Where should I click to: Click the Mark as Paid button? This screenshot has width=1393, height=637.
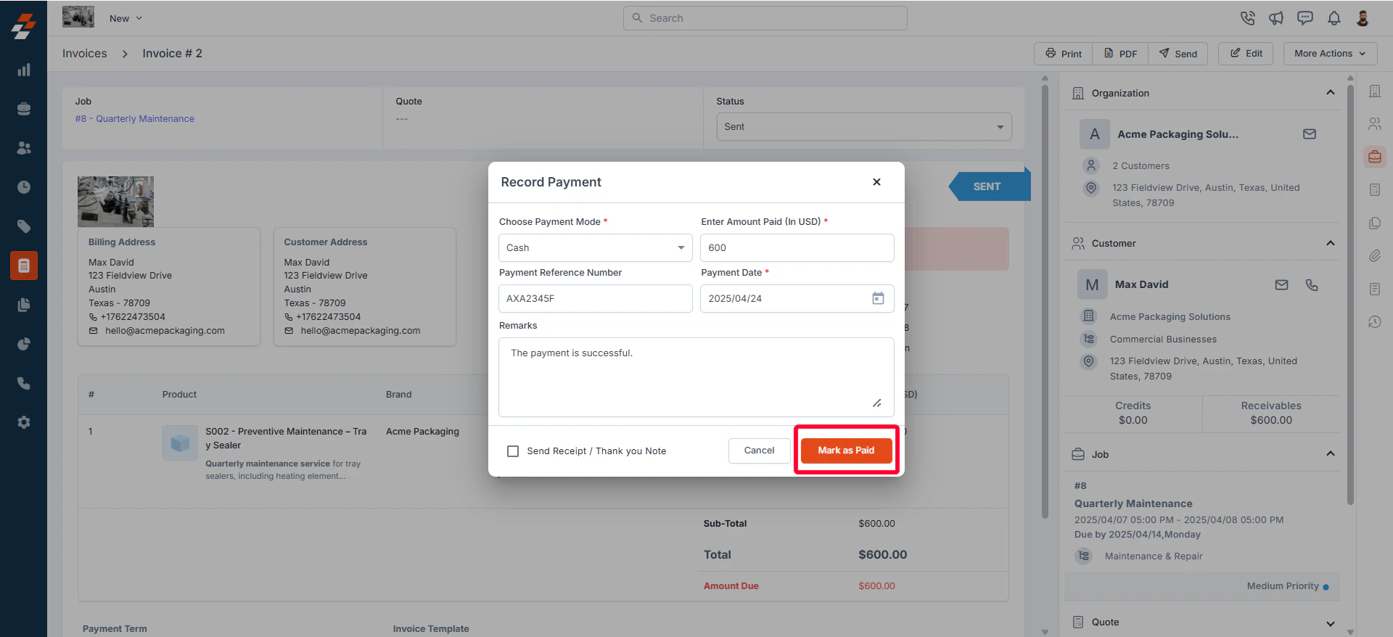(846, 451)
